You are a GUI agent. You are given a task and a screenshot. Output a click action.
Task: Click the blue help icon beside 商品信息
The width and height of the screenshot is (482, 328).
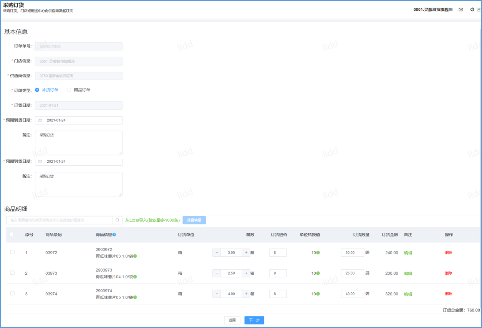pyautogui.click(x=114, y=235)
